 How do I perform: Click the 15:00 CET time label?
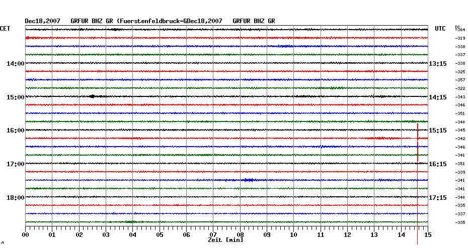point(15,97)
